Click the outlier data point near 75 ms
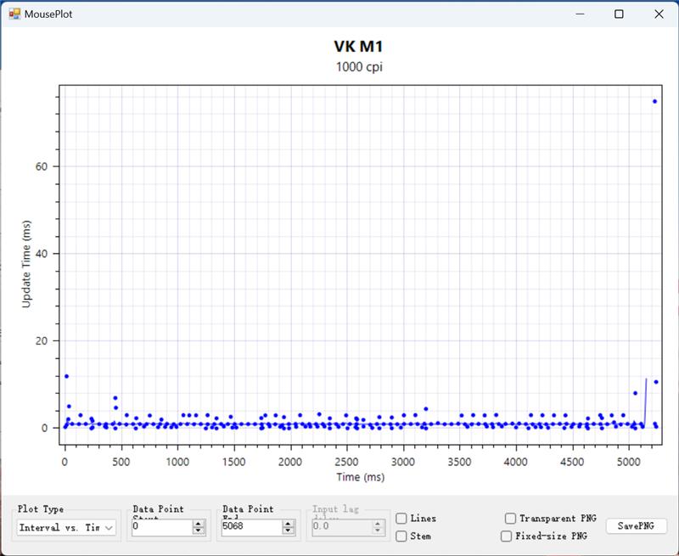 click(x=654, y=101)
